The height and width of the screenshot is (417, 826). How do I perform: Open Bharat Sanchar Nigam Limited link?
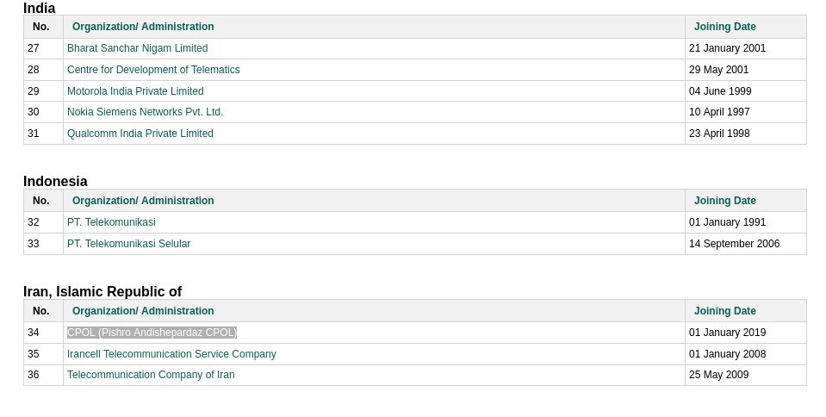click(x=138, y=48)
